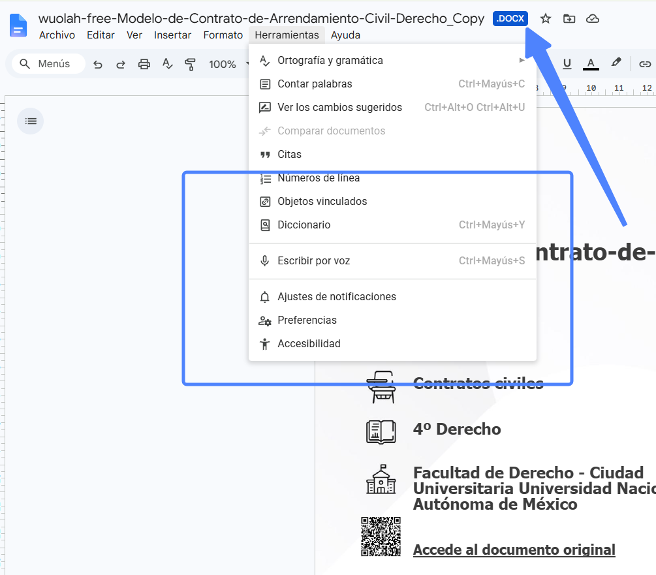The height and width of the screenshot is (575, 656).
Task: Redo the last action
Action: tap(121, 64)
